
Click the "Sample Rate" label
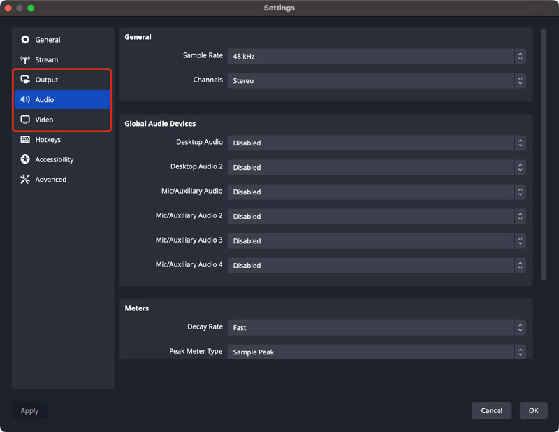(203, 55)
